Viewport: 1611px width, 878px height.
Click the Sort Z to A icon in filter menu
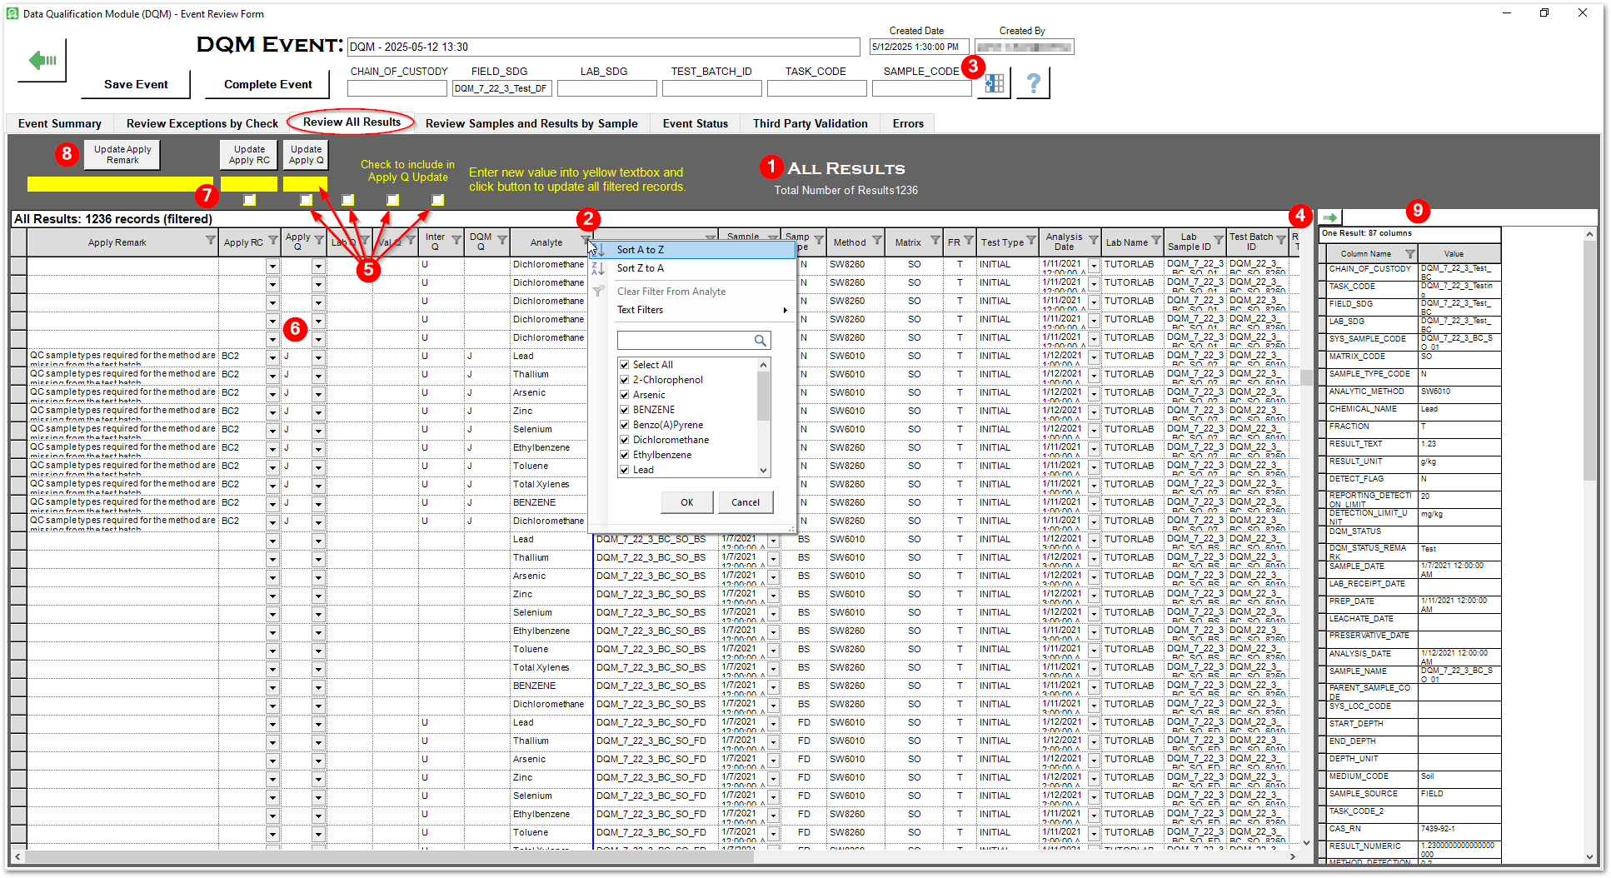[x=598, y=267]
